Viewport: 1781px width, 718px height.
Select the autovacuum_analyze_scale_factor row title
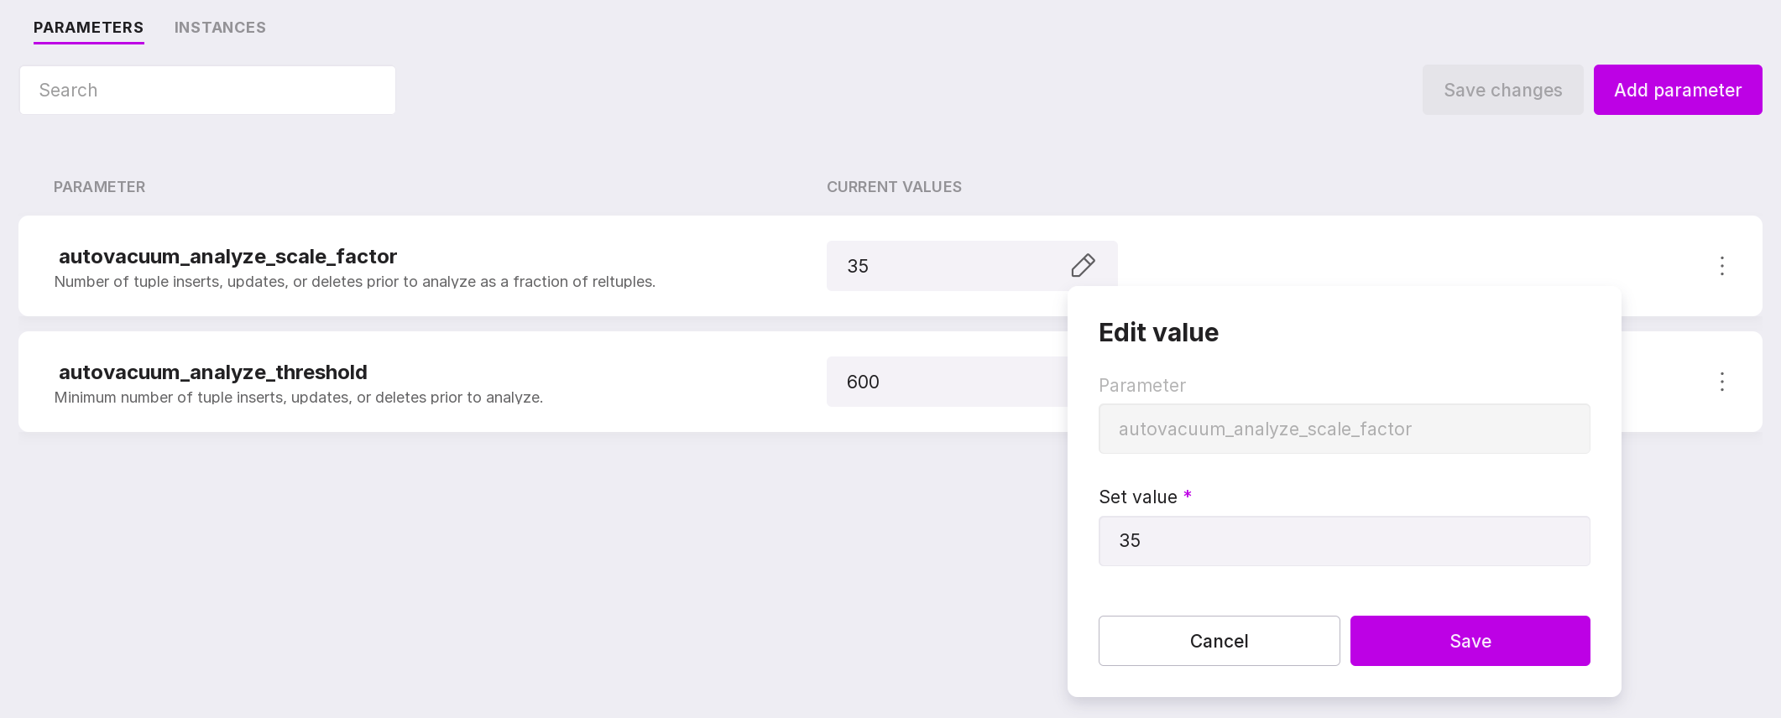[227, 257]
